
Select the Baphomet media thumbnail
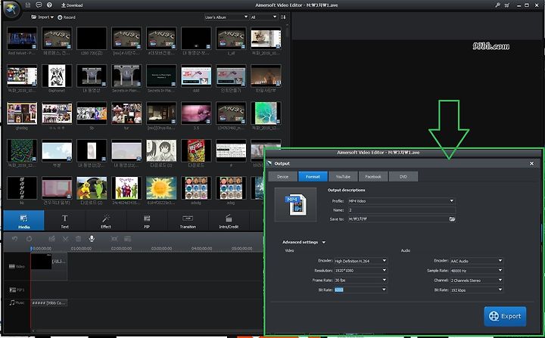point(57,76)
